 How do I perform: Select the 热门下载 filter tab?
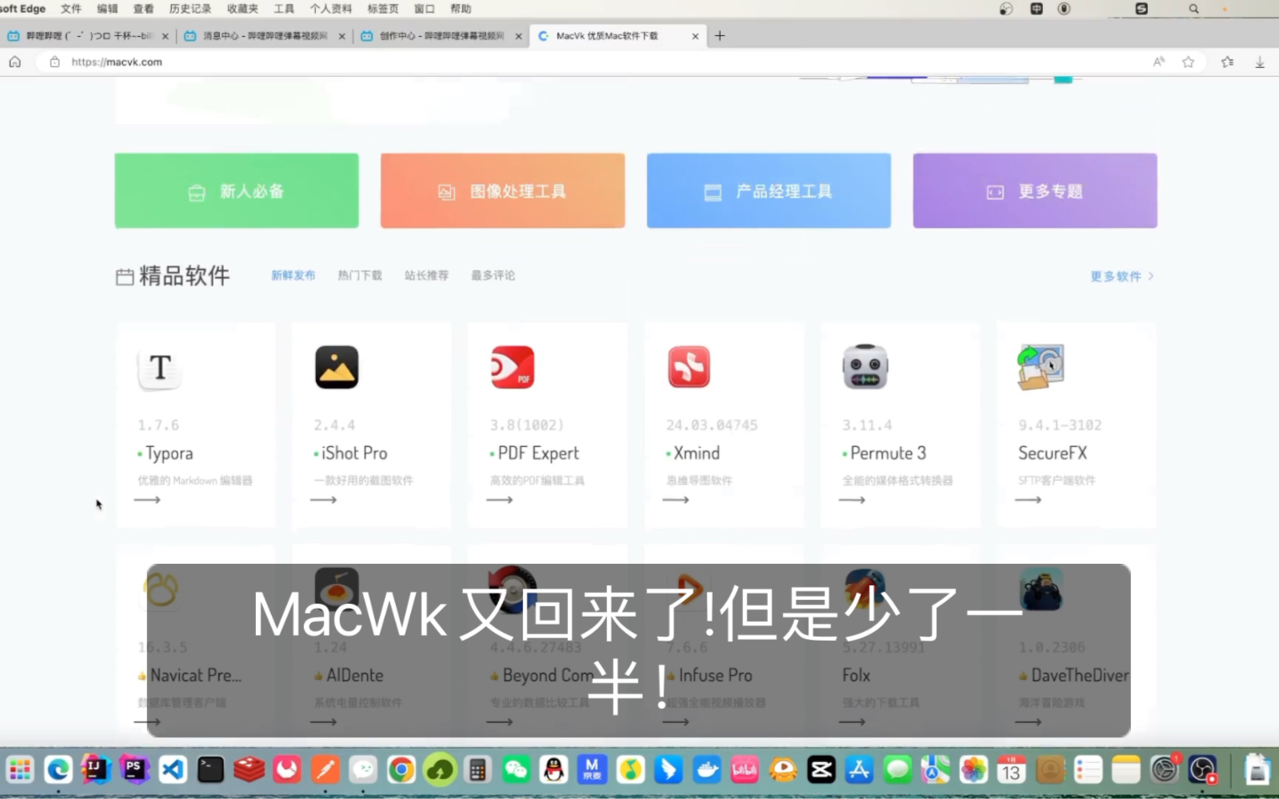tap(360, 275)
